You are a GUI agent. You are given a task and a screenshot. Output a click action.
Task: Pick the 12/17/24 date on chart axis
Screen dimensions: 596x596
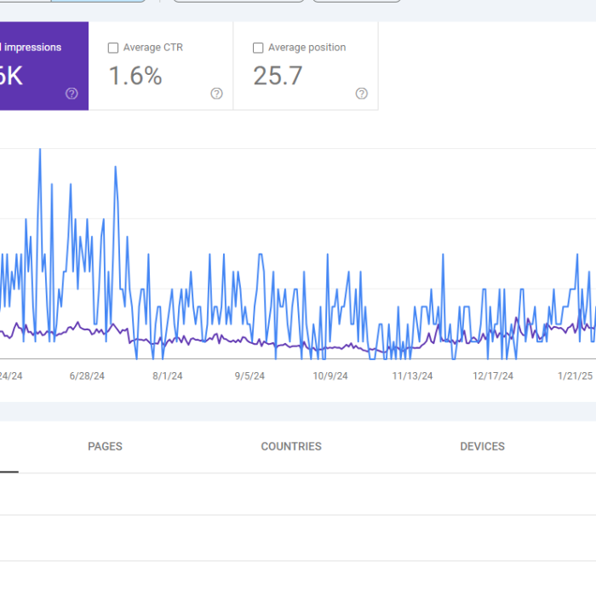[493, 375]
